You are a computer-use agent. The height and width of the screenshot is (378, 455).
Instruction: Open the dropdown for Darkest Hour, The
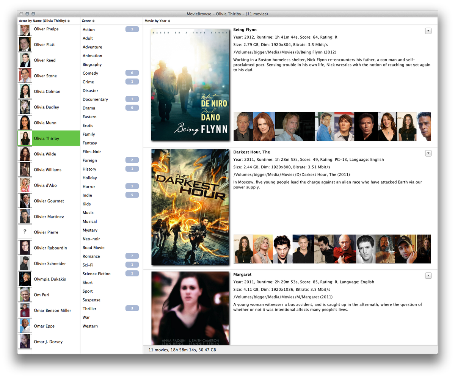click(428, 153)
